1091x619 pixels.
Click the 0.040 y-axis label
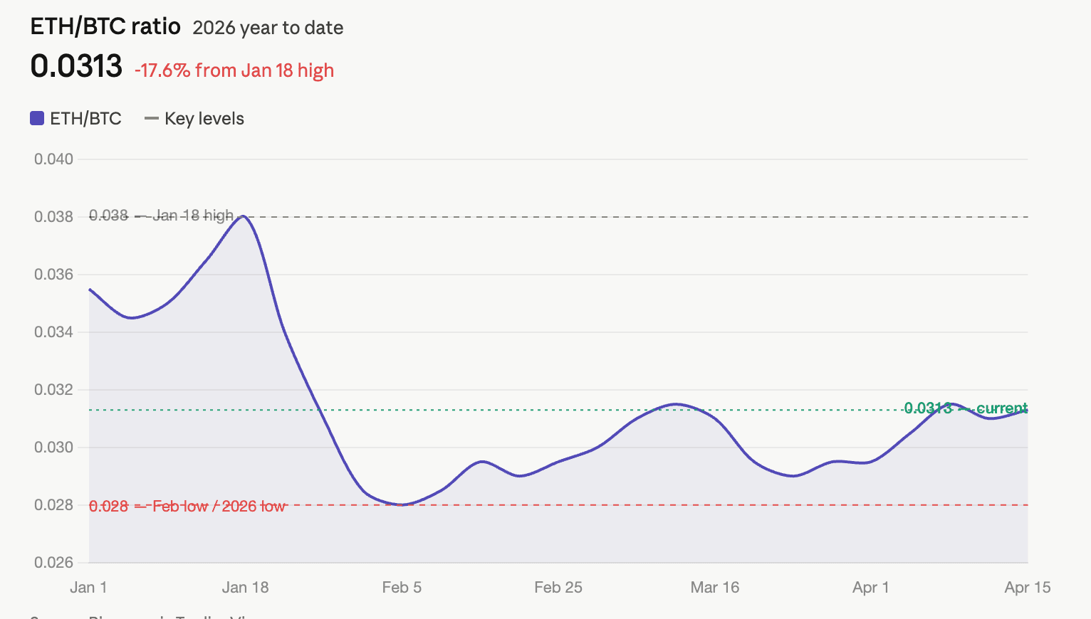tap(54, 159)
